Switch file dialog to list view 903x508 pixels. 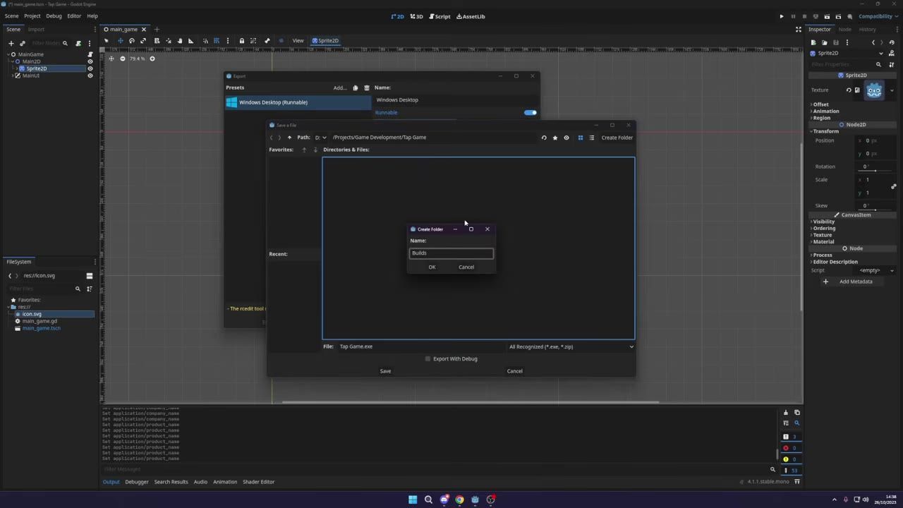coord(592,138)
